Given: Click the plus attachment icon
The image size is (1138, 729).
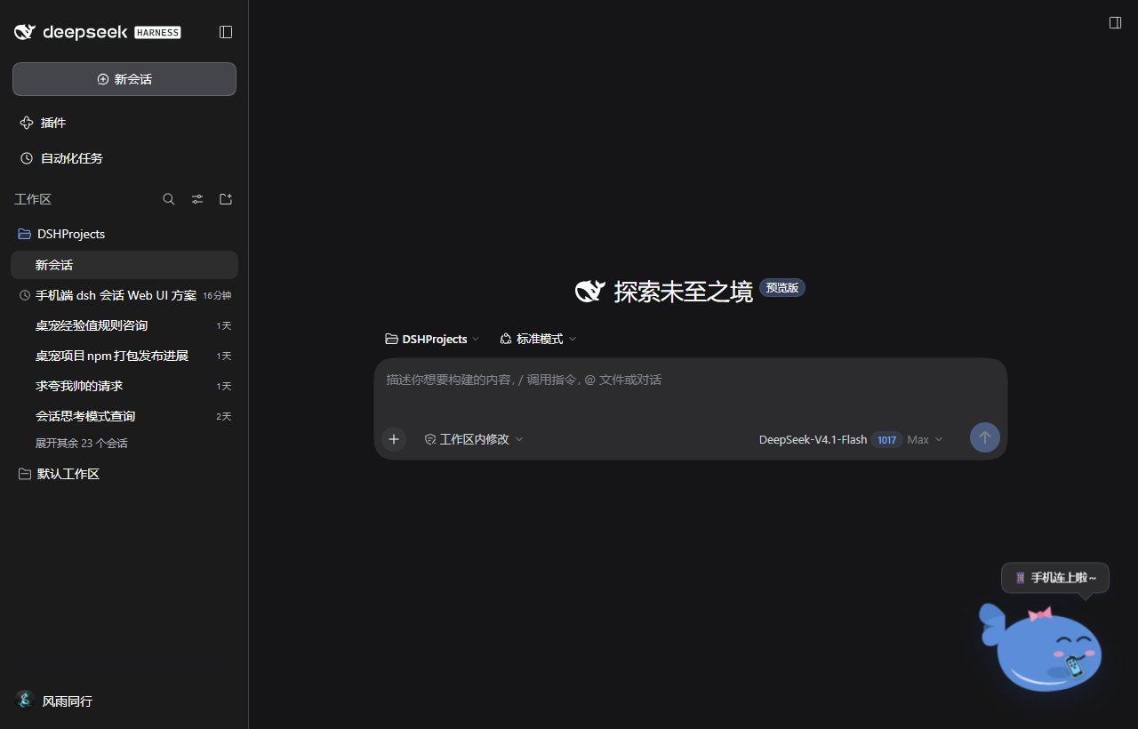Looking at the screenshot, I should (x=394, y=439).
